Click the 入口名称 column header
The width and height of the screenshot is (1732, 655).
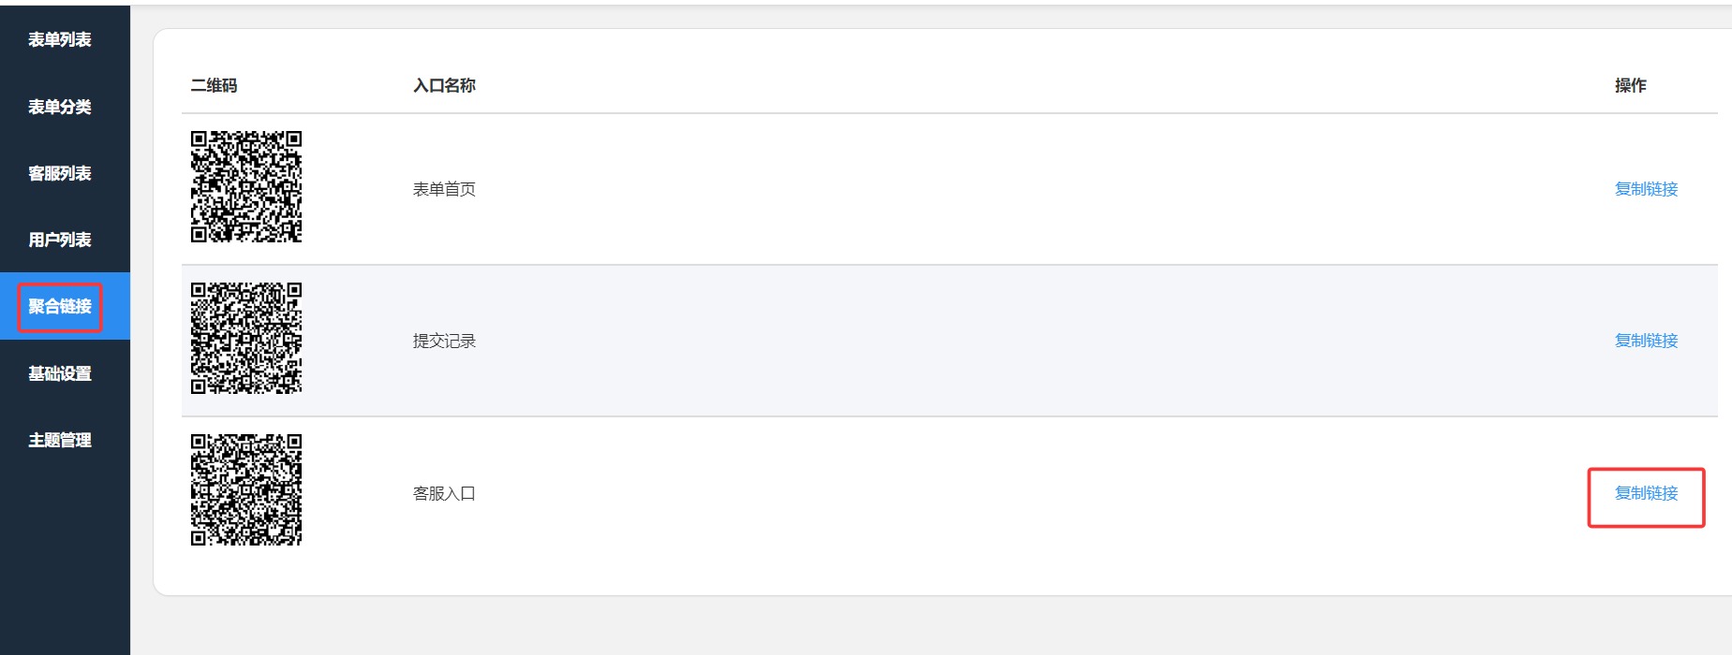click(444, 85)
